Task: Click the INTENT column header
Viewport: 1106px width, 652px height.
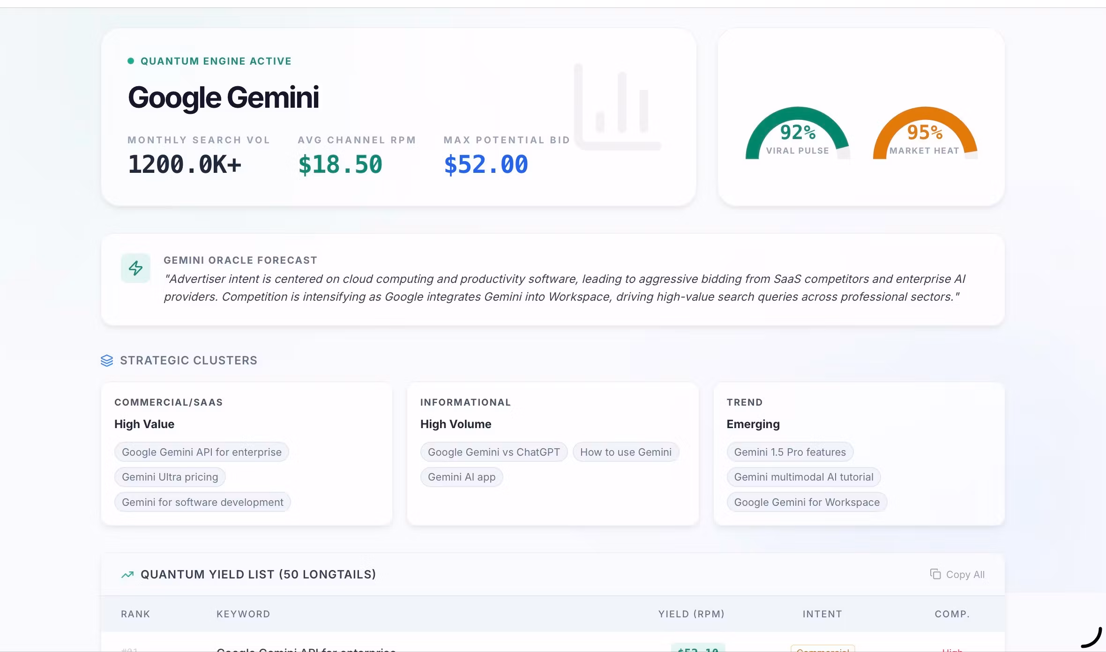Action: point(822,614)
